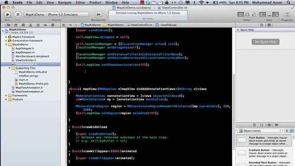295x166 pixels.
Task: Select the Assistant editor view
Action: (247, 14)
